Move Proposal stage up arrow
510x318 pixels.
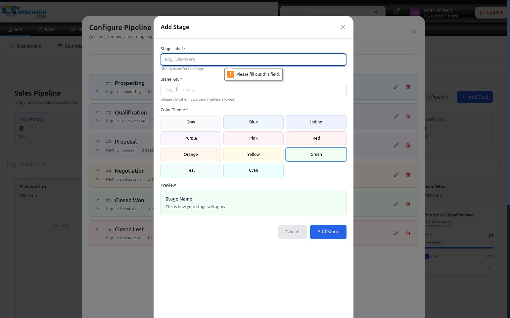click(x=98, y=141)
